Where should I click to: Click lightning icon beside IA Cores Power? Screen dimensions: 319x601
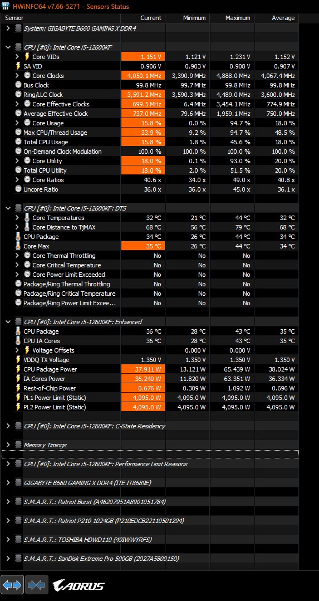pos(18,379)
